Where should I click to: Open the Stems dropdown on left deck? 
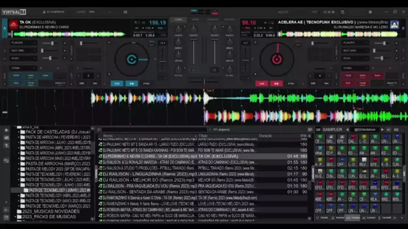[x=23, y=68]
